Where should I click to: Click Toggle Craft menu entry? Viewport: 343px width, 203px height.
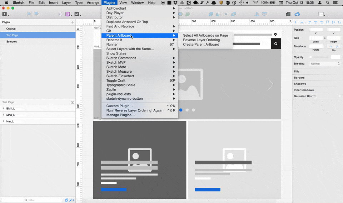pos(140,80)
